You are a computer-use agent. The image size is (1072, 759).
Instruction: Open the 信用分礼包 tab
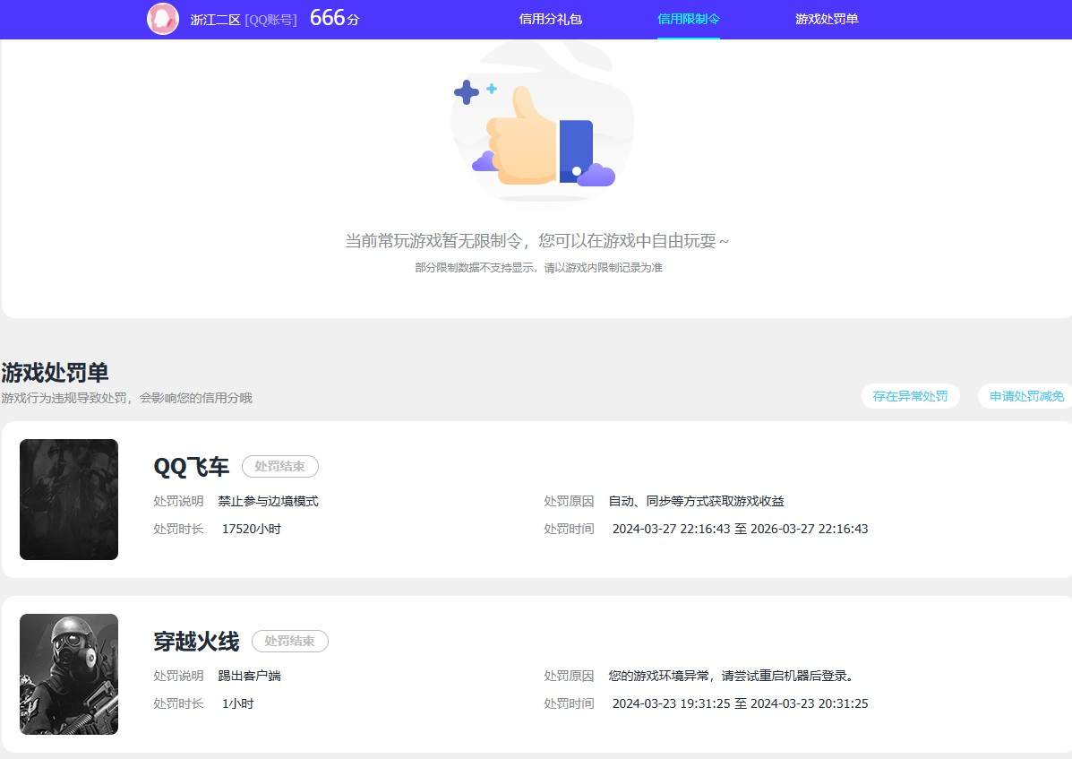tap(551, 19)
